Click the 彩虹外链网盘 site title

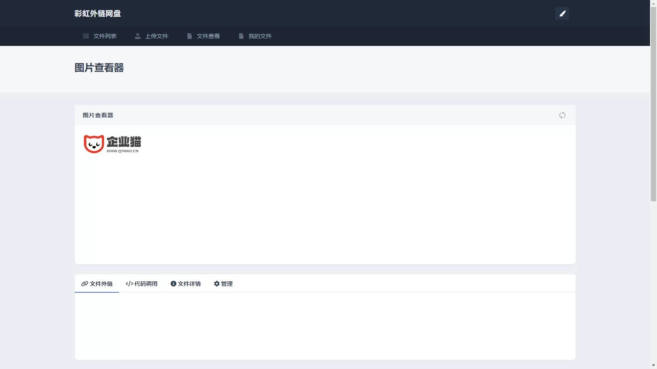tap(97, 13)
